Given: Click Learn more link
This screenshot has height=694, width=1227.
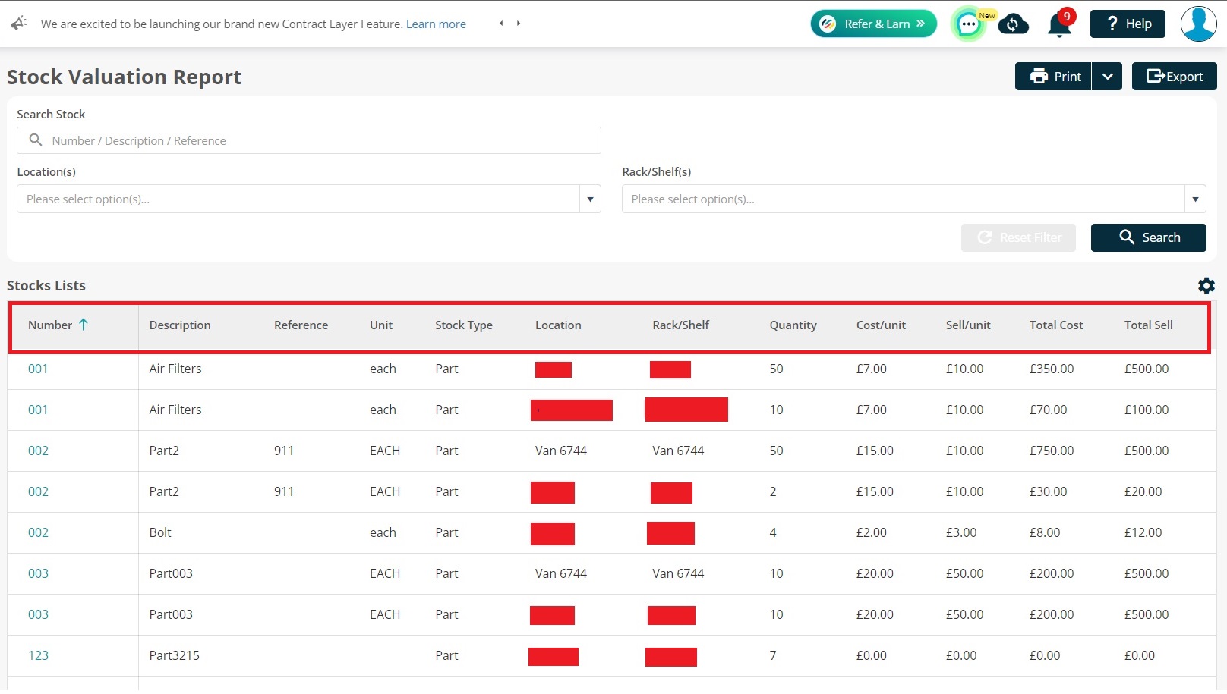Looking at the screenshot, I should pyautogui.click(x=436, y=24).
